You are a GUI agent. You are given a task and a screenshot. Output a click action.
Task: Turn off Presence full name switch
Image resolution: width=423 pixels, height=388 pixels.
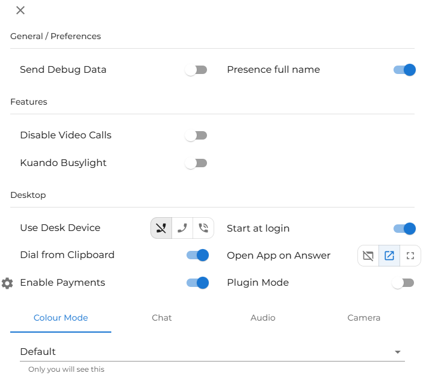pyautogui.click(x=404, y=70)
